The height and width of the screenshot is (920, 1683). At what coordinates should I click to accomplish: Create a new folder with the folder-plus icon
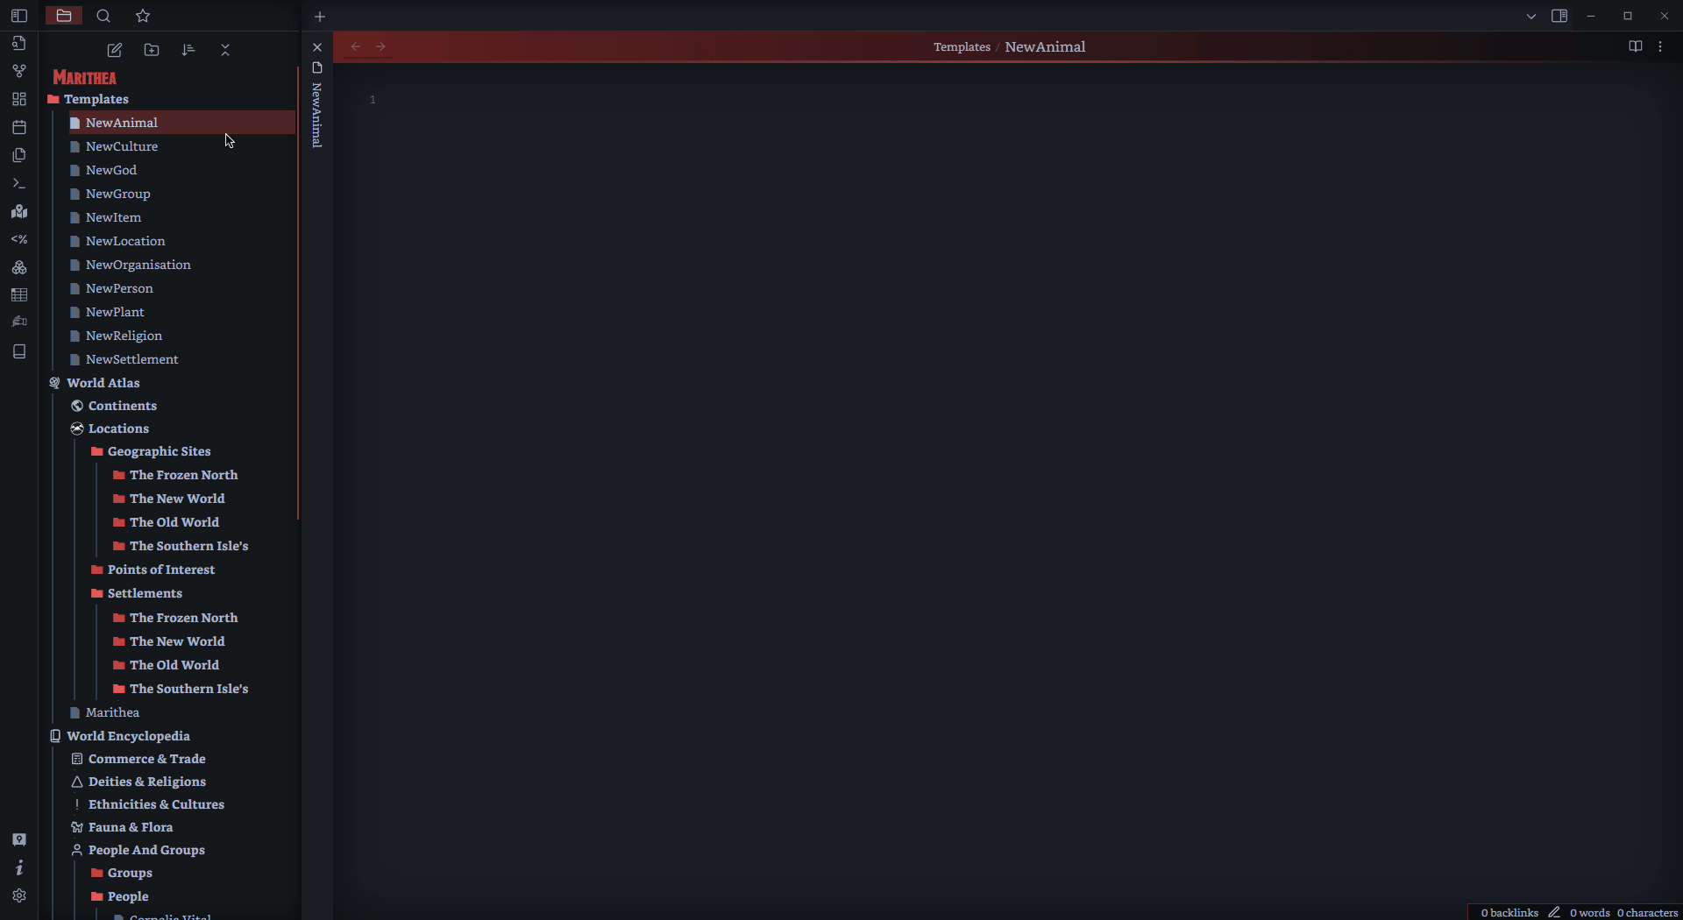(152, 50)
